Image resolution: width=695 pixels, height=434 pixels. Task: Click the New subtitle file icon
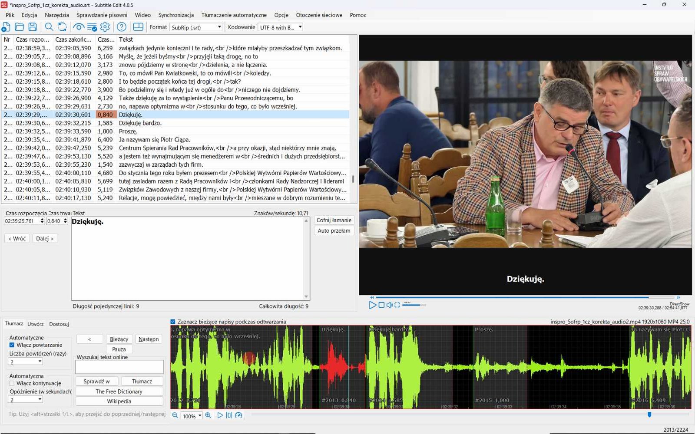point(6,27)
